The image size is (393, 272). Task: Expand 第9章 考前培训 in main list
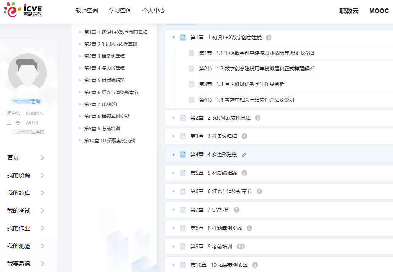pyautogui.click(x=173, y=247)
